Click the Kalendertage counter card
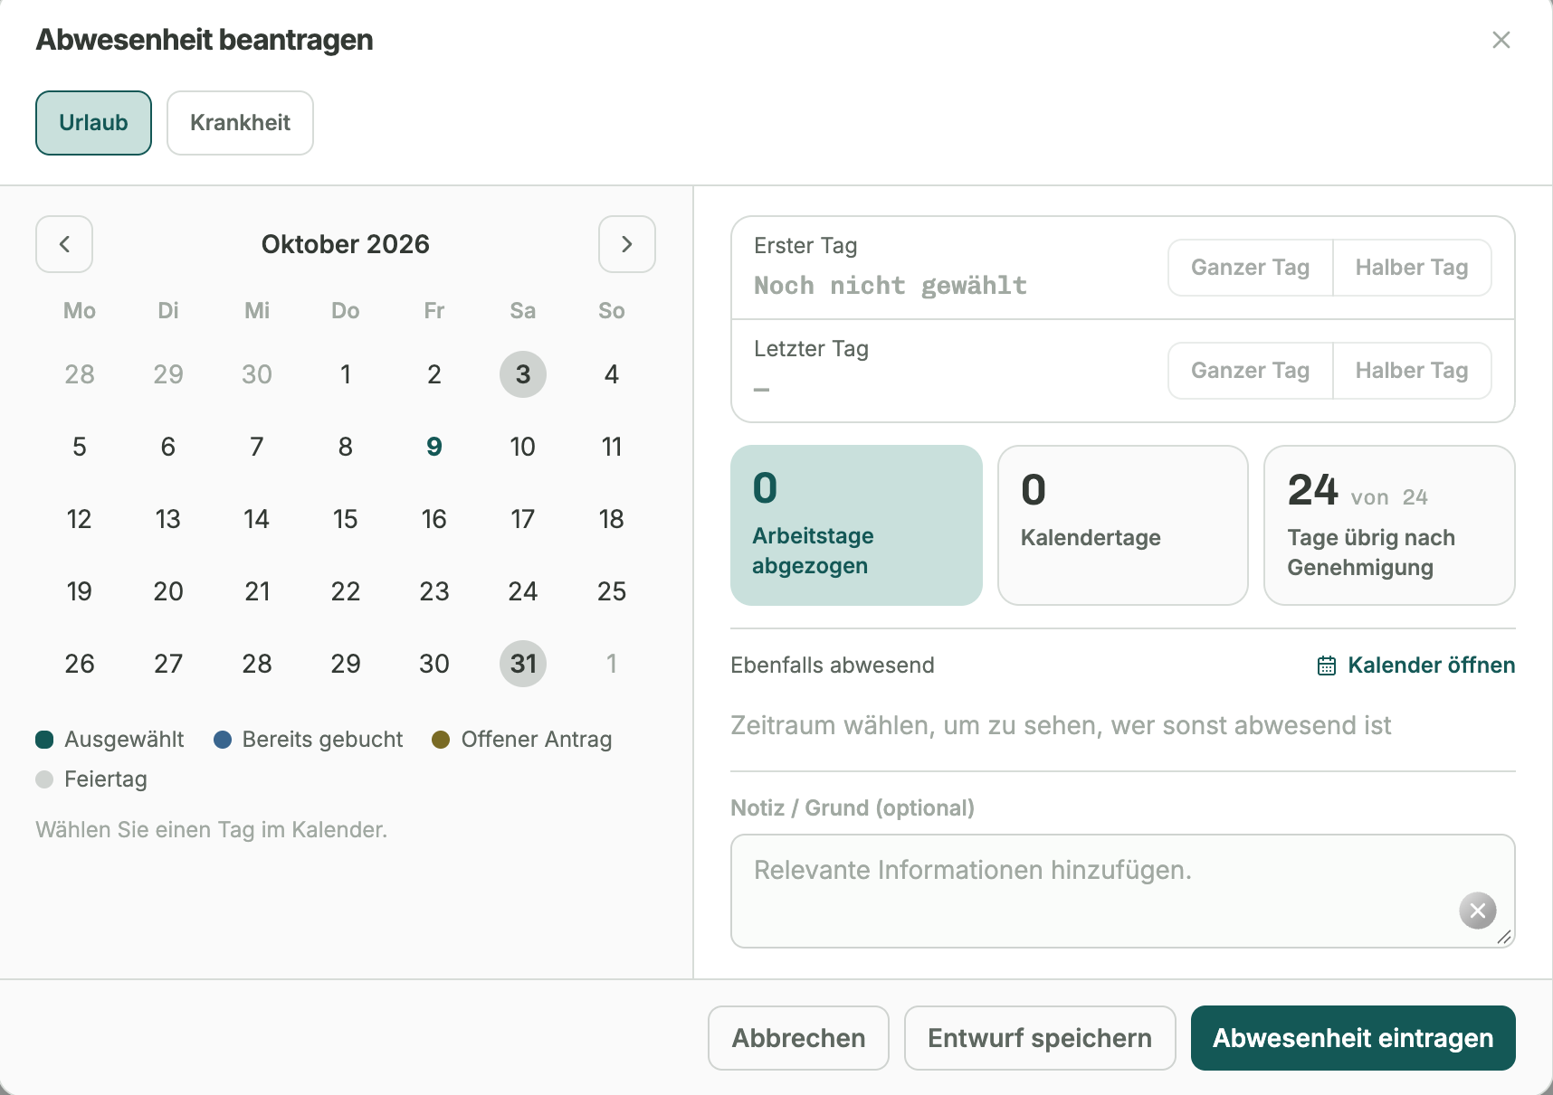The image size is (1553, 1095). click(x=1123, y=525)
